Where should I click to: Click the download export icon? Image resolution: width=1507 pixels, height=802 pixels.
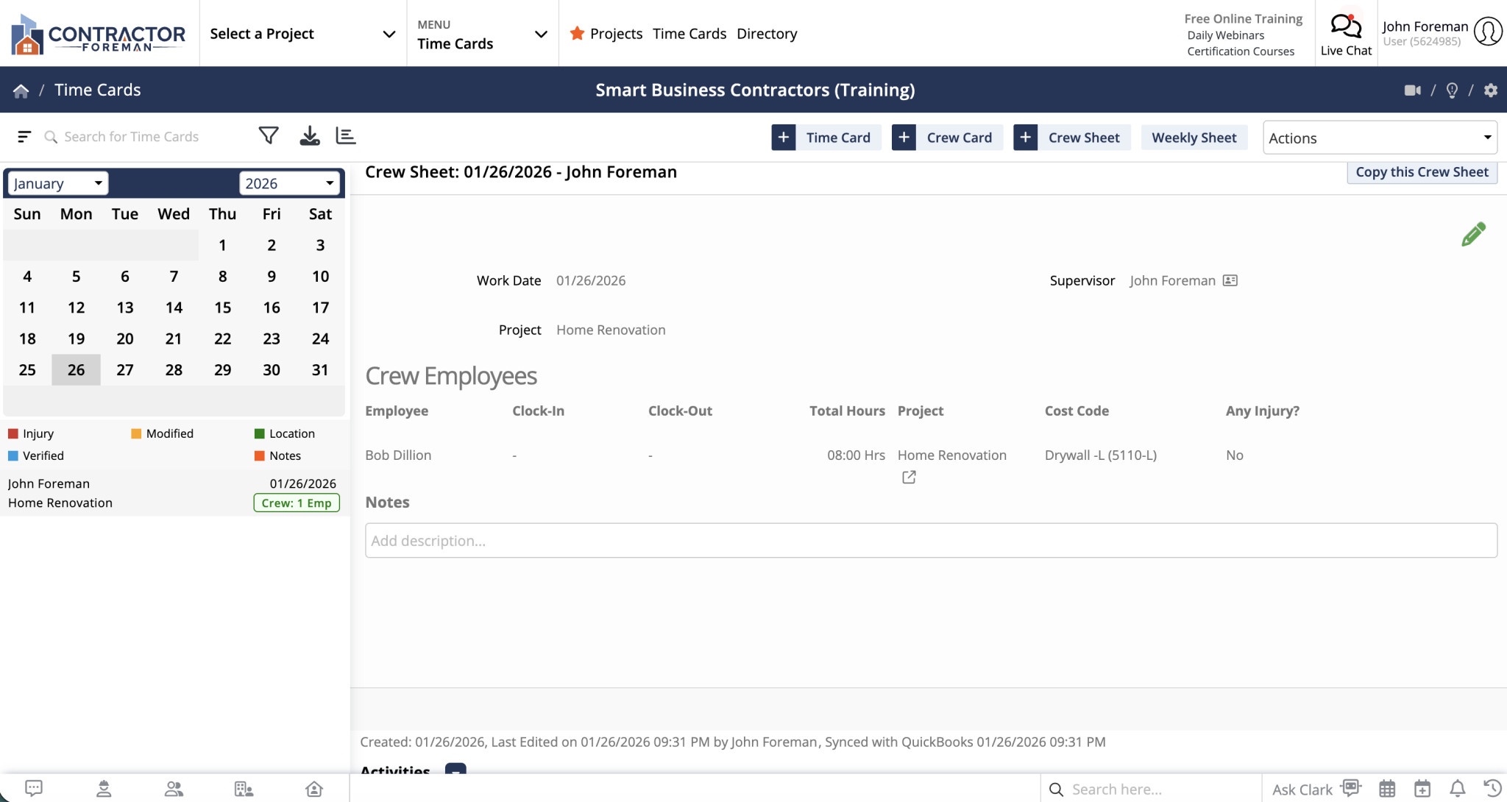pos(310,136)
